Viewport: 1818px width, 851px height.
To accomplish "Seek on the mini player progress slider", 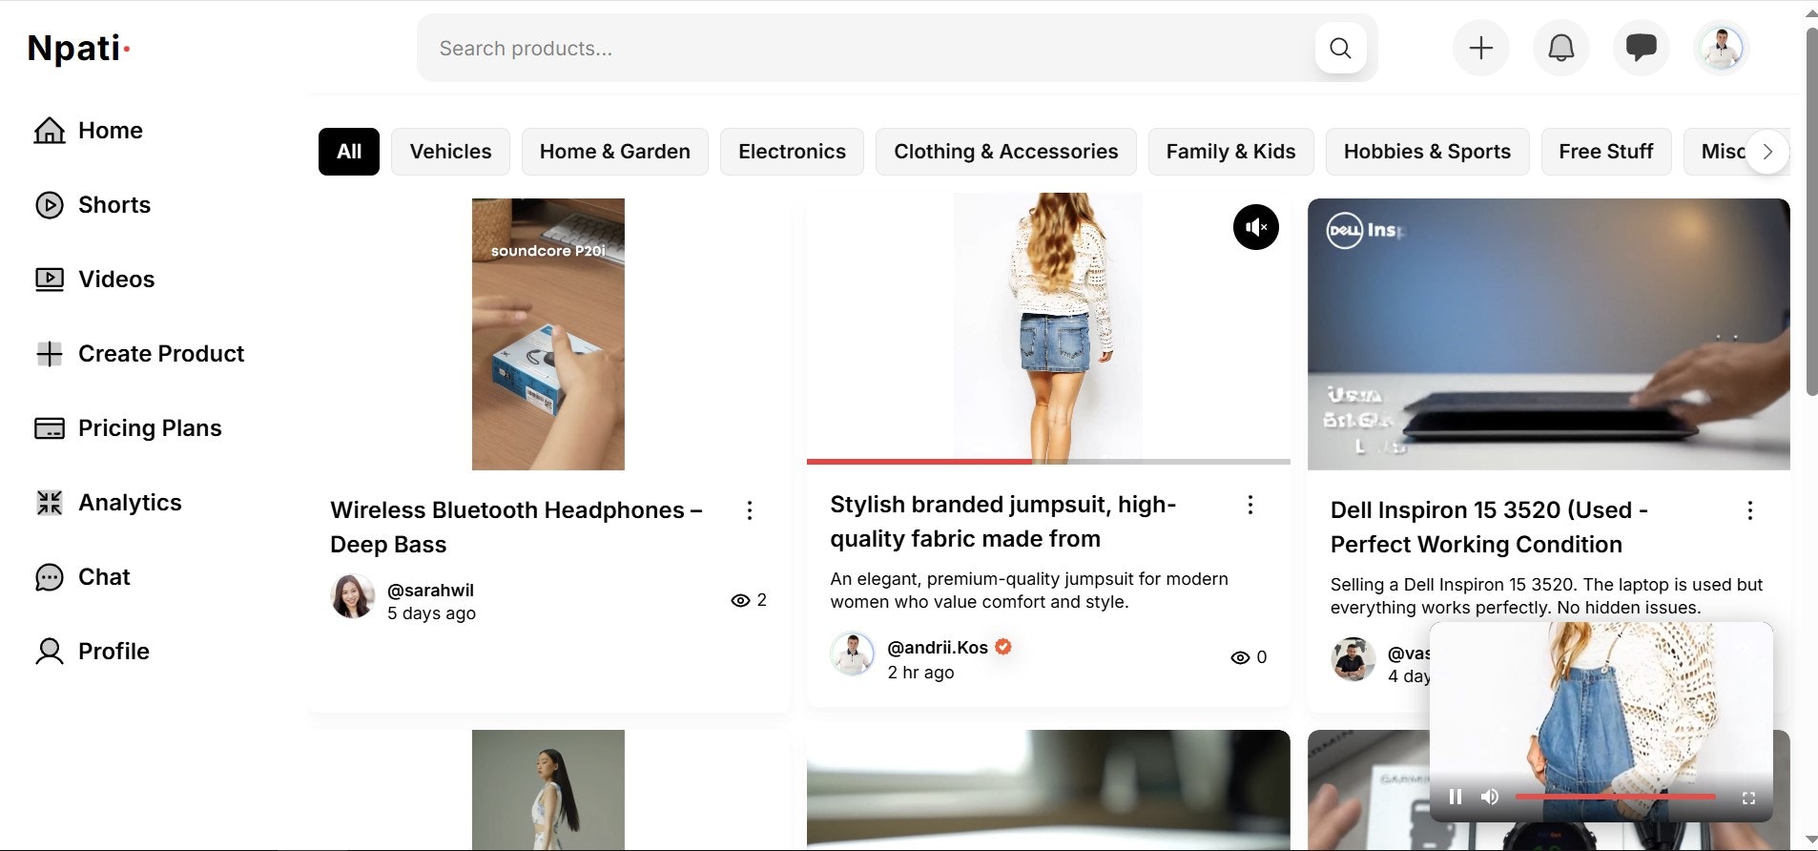I will click(x=1616, y=797).
